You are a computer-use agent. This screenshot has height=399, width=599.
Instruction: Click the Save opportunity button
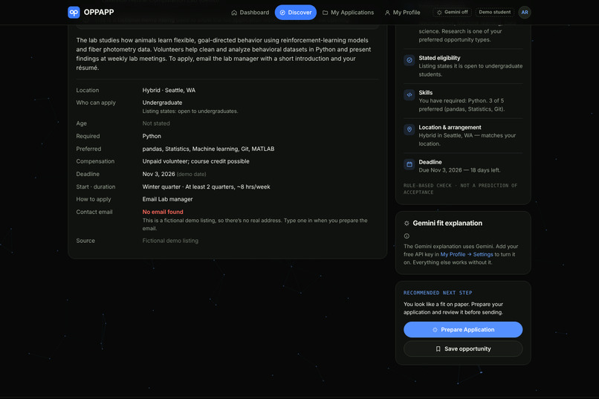463,349
